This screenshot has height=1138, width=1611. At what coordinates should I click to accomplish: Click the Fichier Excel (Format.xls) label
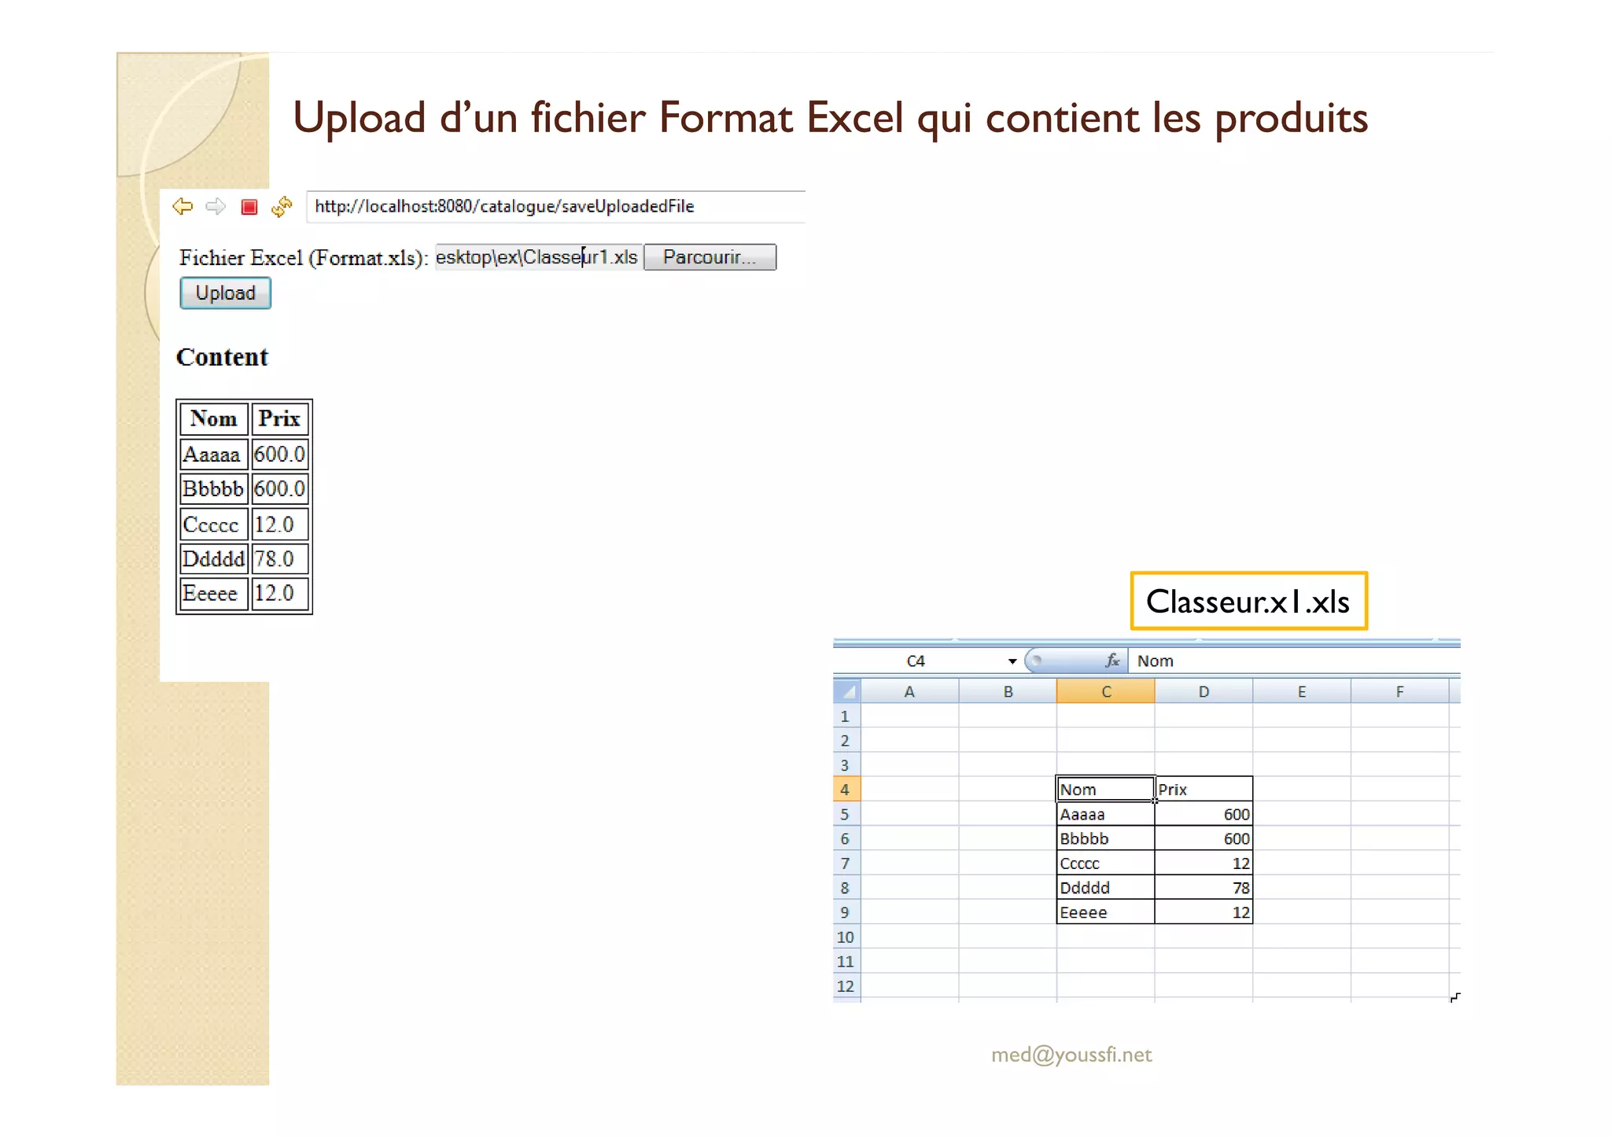pos(304,258)
